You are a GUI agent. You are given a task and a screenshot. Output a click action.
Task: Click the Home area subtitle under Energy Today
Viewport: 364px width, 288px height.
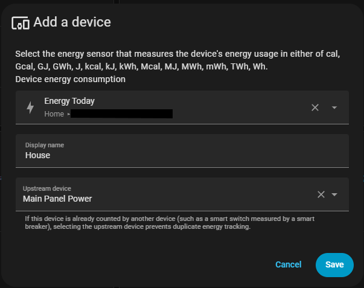[54, 114]
